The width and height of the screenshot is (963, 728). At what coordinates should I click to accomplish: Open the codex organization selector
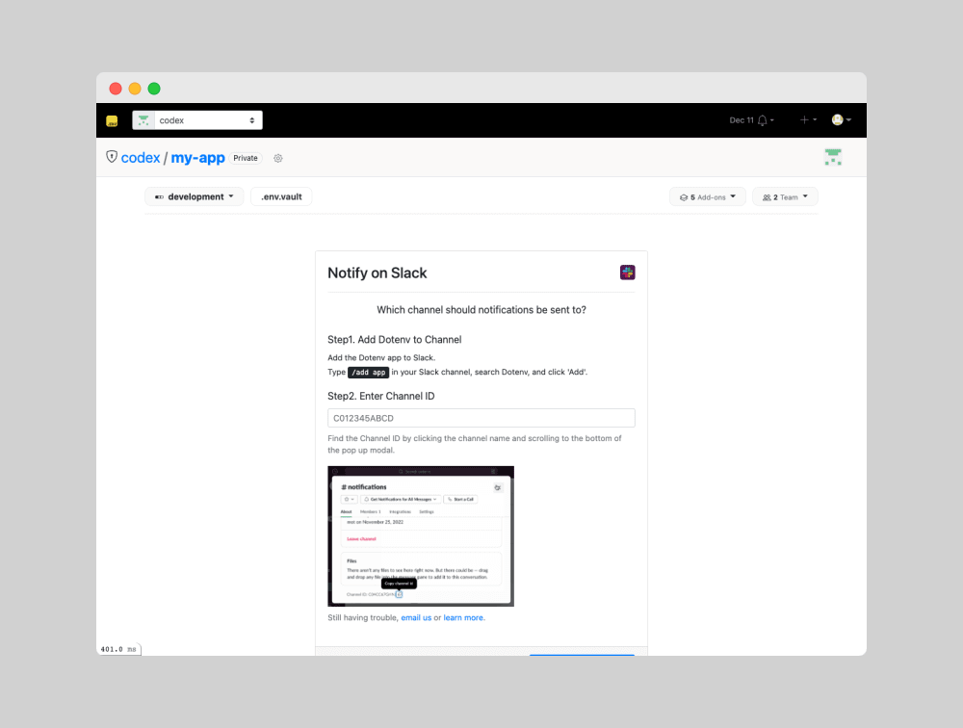pyautogui.click(x=197, y=120)
